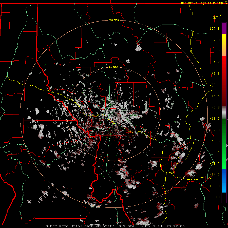This screenshot has width=228, height=228.
Task: Click the 100 NMI range ring label
Action: coord(114,20)
